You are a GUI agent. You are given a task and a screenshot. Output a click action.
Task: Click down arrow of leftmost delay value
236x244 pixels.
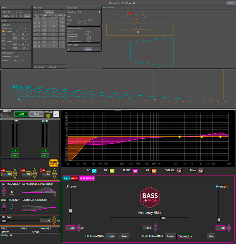click(15, 176)
